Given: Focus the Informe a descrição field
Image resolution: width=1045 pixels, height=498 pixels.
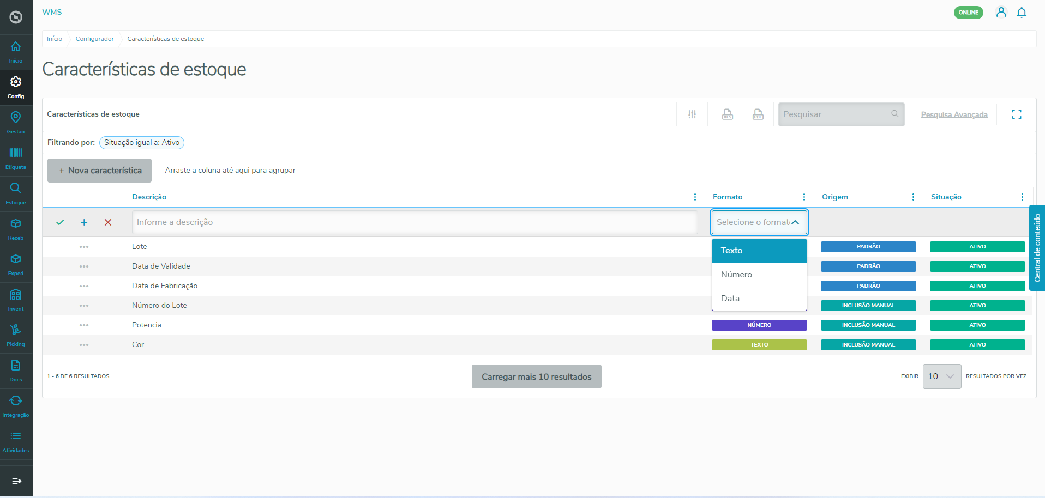Looking at the screenshot, I should [415, 222].
